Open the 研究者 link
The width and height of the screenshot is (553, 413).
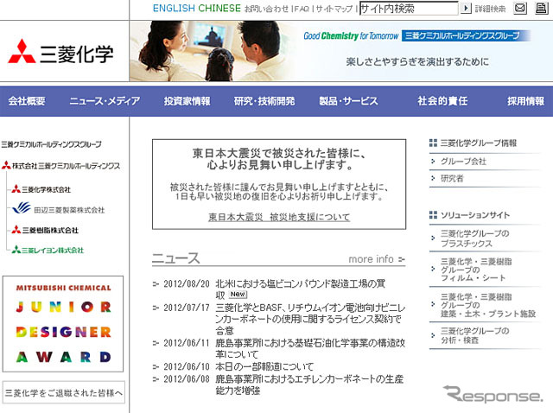[452, 178]
